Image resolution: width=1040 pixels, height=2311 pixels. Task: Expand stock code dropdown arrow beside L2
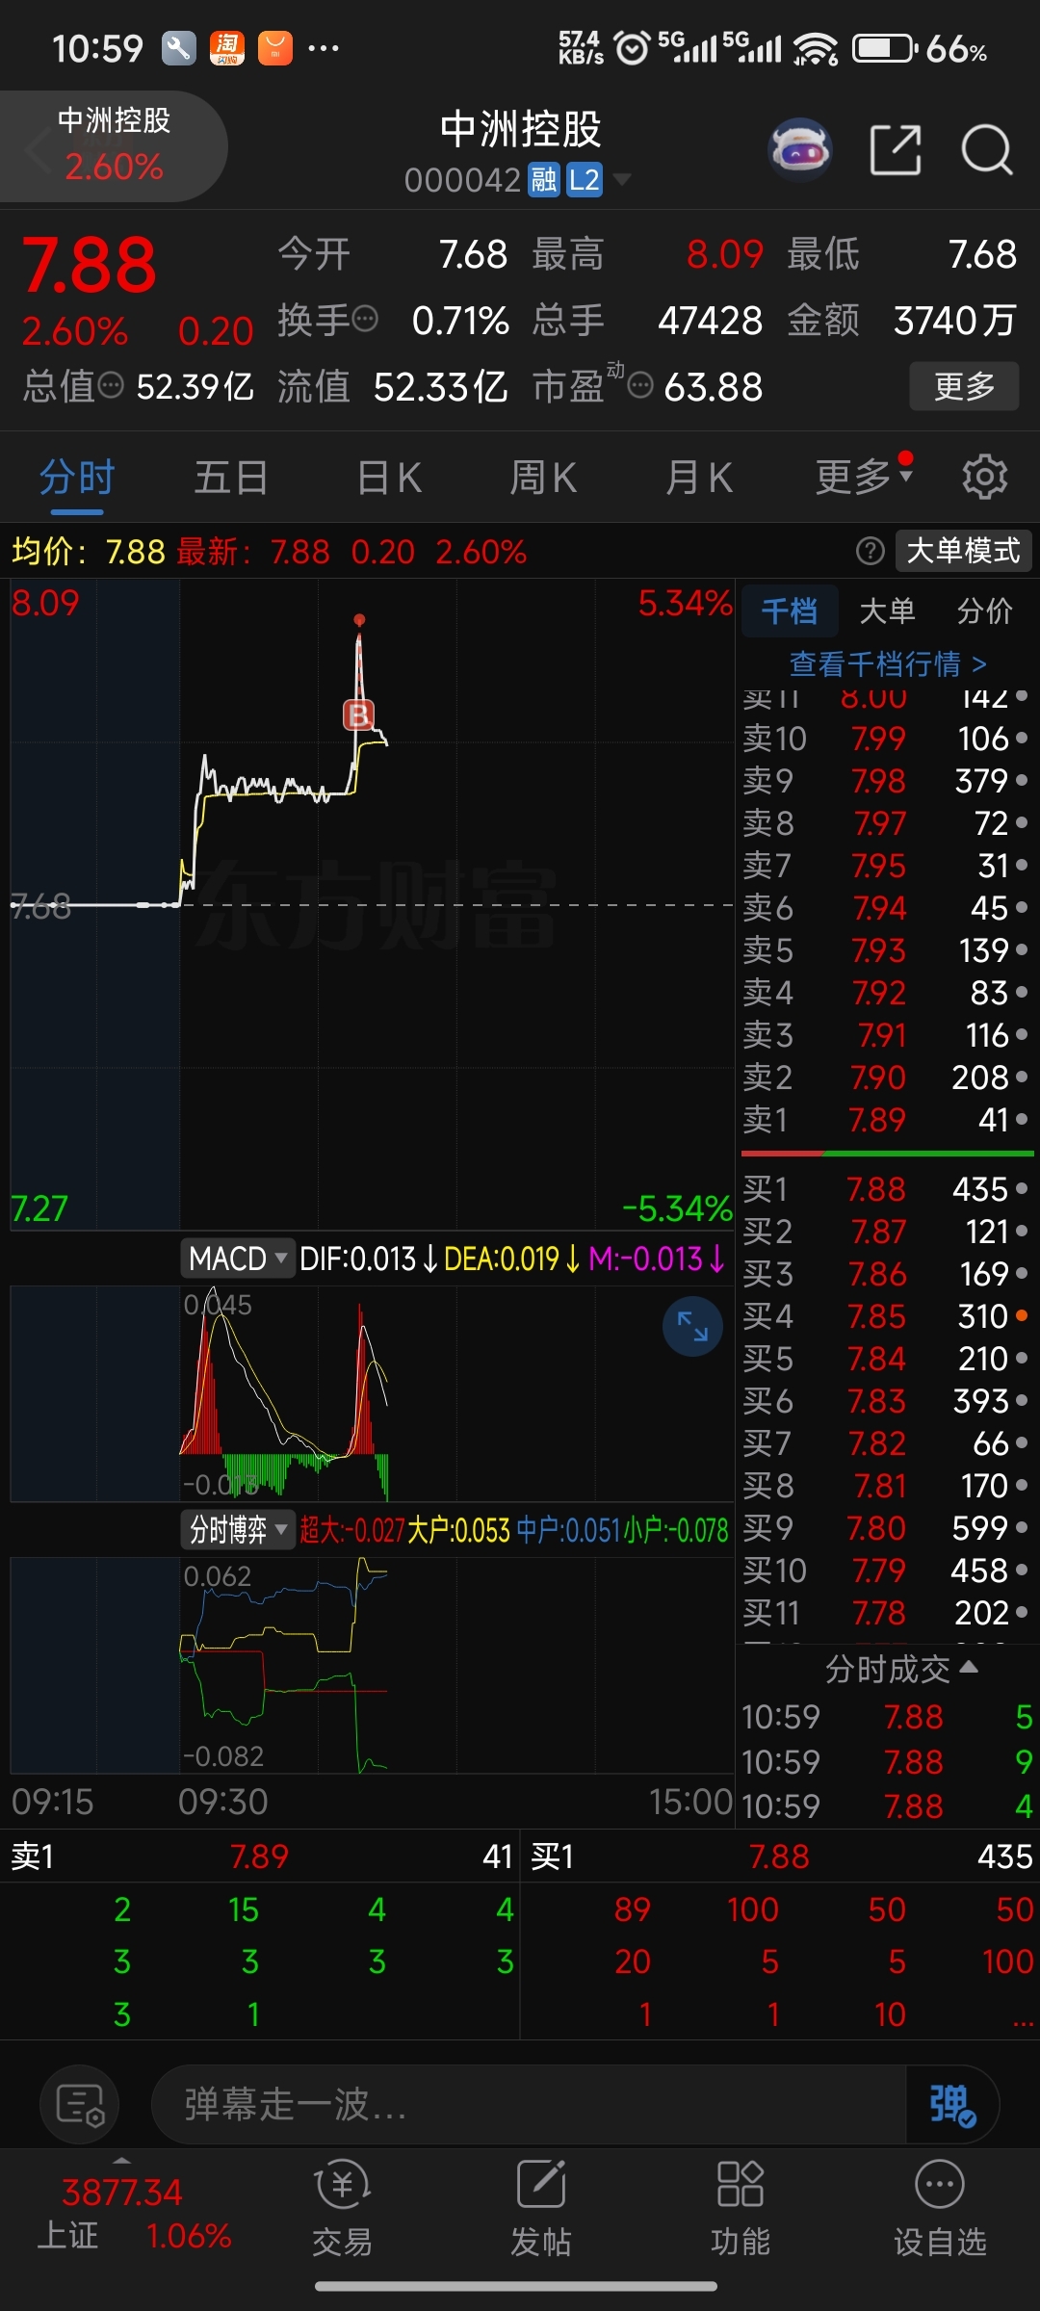click(x=622, y=179)
